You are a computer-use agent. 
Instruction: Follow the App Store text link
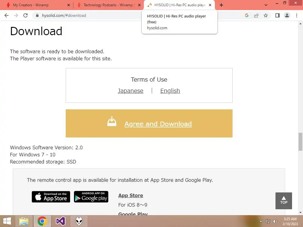(x=130, y=196)
